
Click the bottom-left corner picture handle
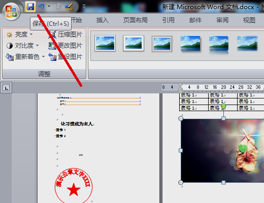pyautogui.click(x=181, y=182)
